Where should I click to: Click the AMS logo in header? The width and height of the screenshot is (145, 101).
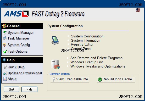tap(16, 14)
